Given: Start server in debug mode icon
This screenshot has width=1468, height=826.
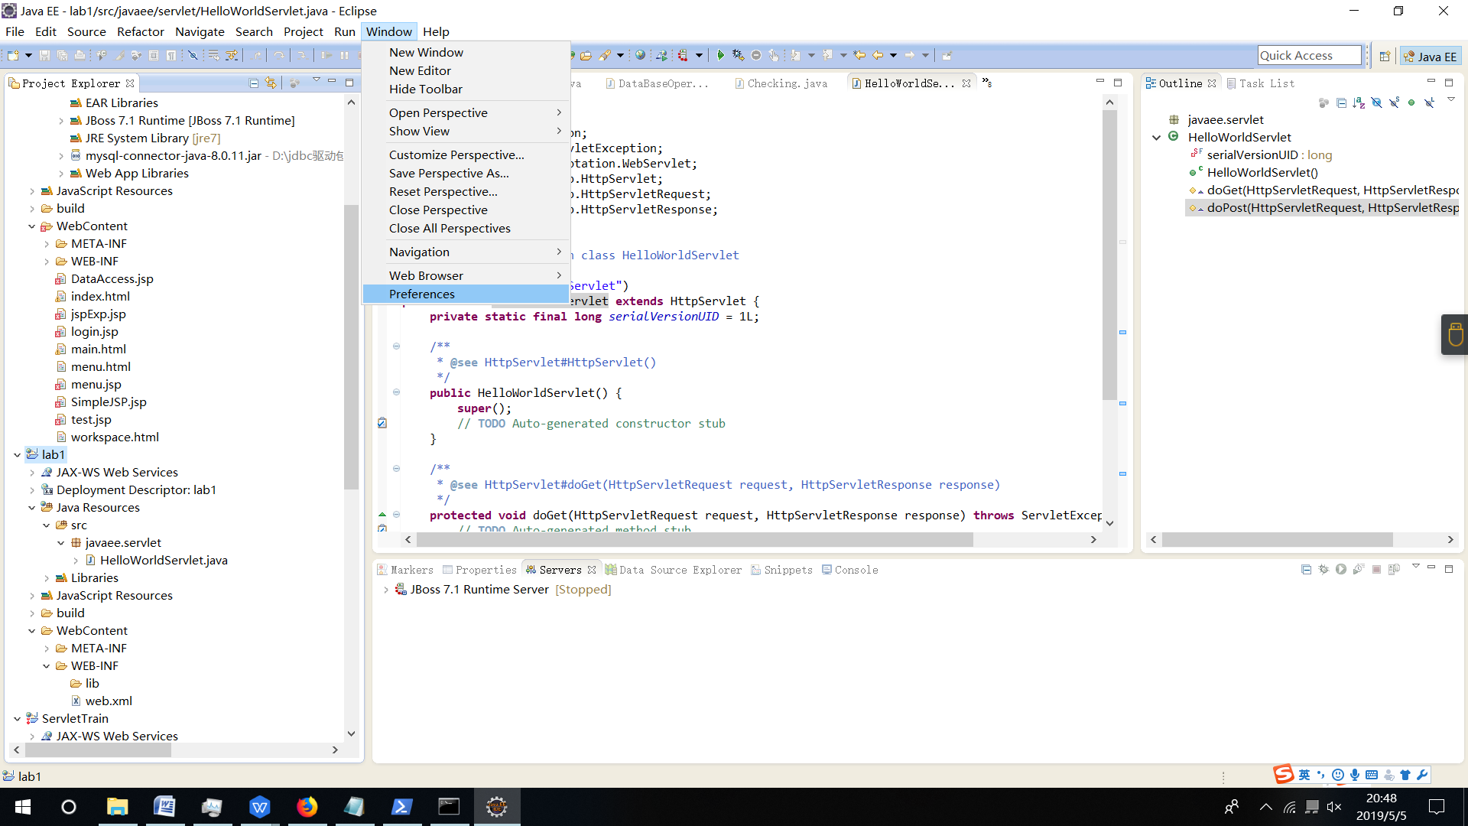Looking at the screenshot, I should [x=1323, y=569].
